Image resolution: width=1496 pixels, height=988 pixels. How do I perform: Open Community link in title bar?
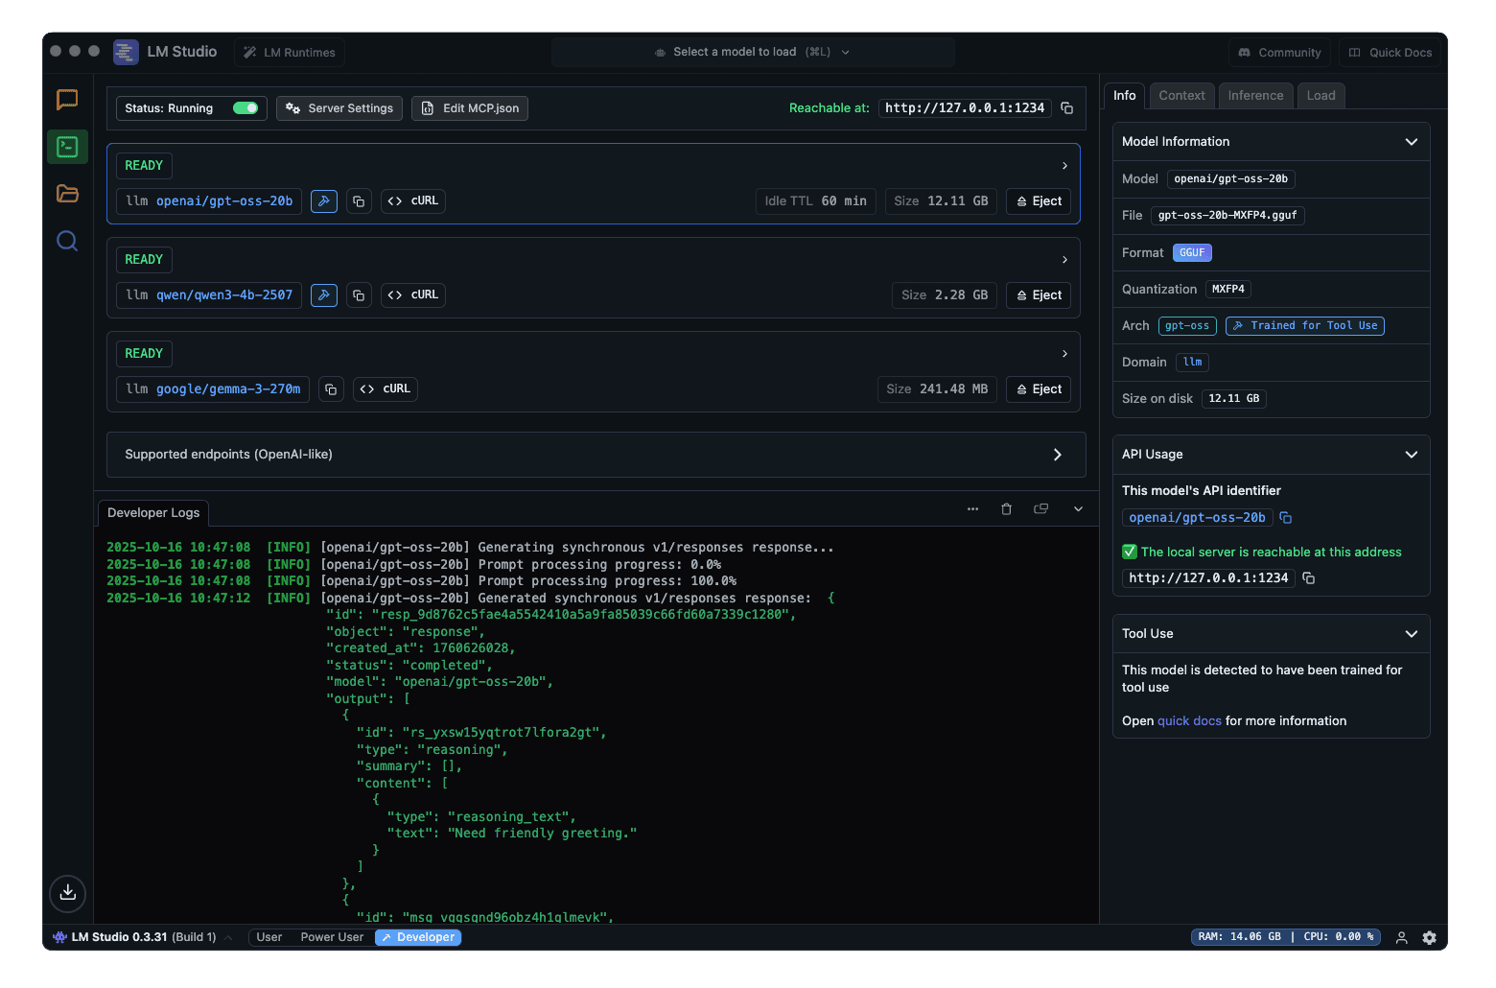click(x=1279, y=53)
